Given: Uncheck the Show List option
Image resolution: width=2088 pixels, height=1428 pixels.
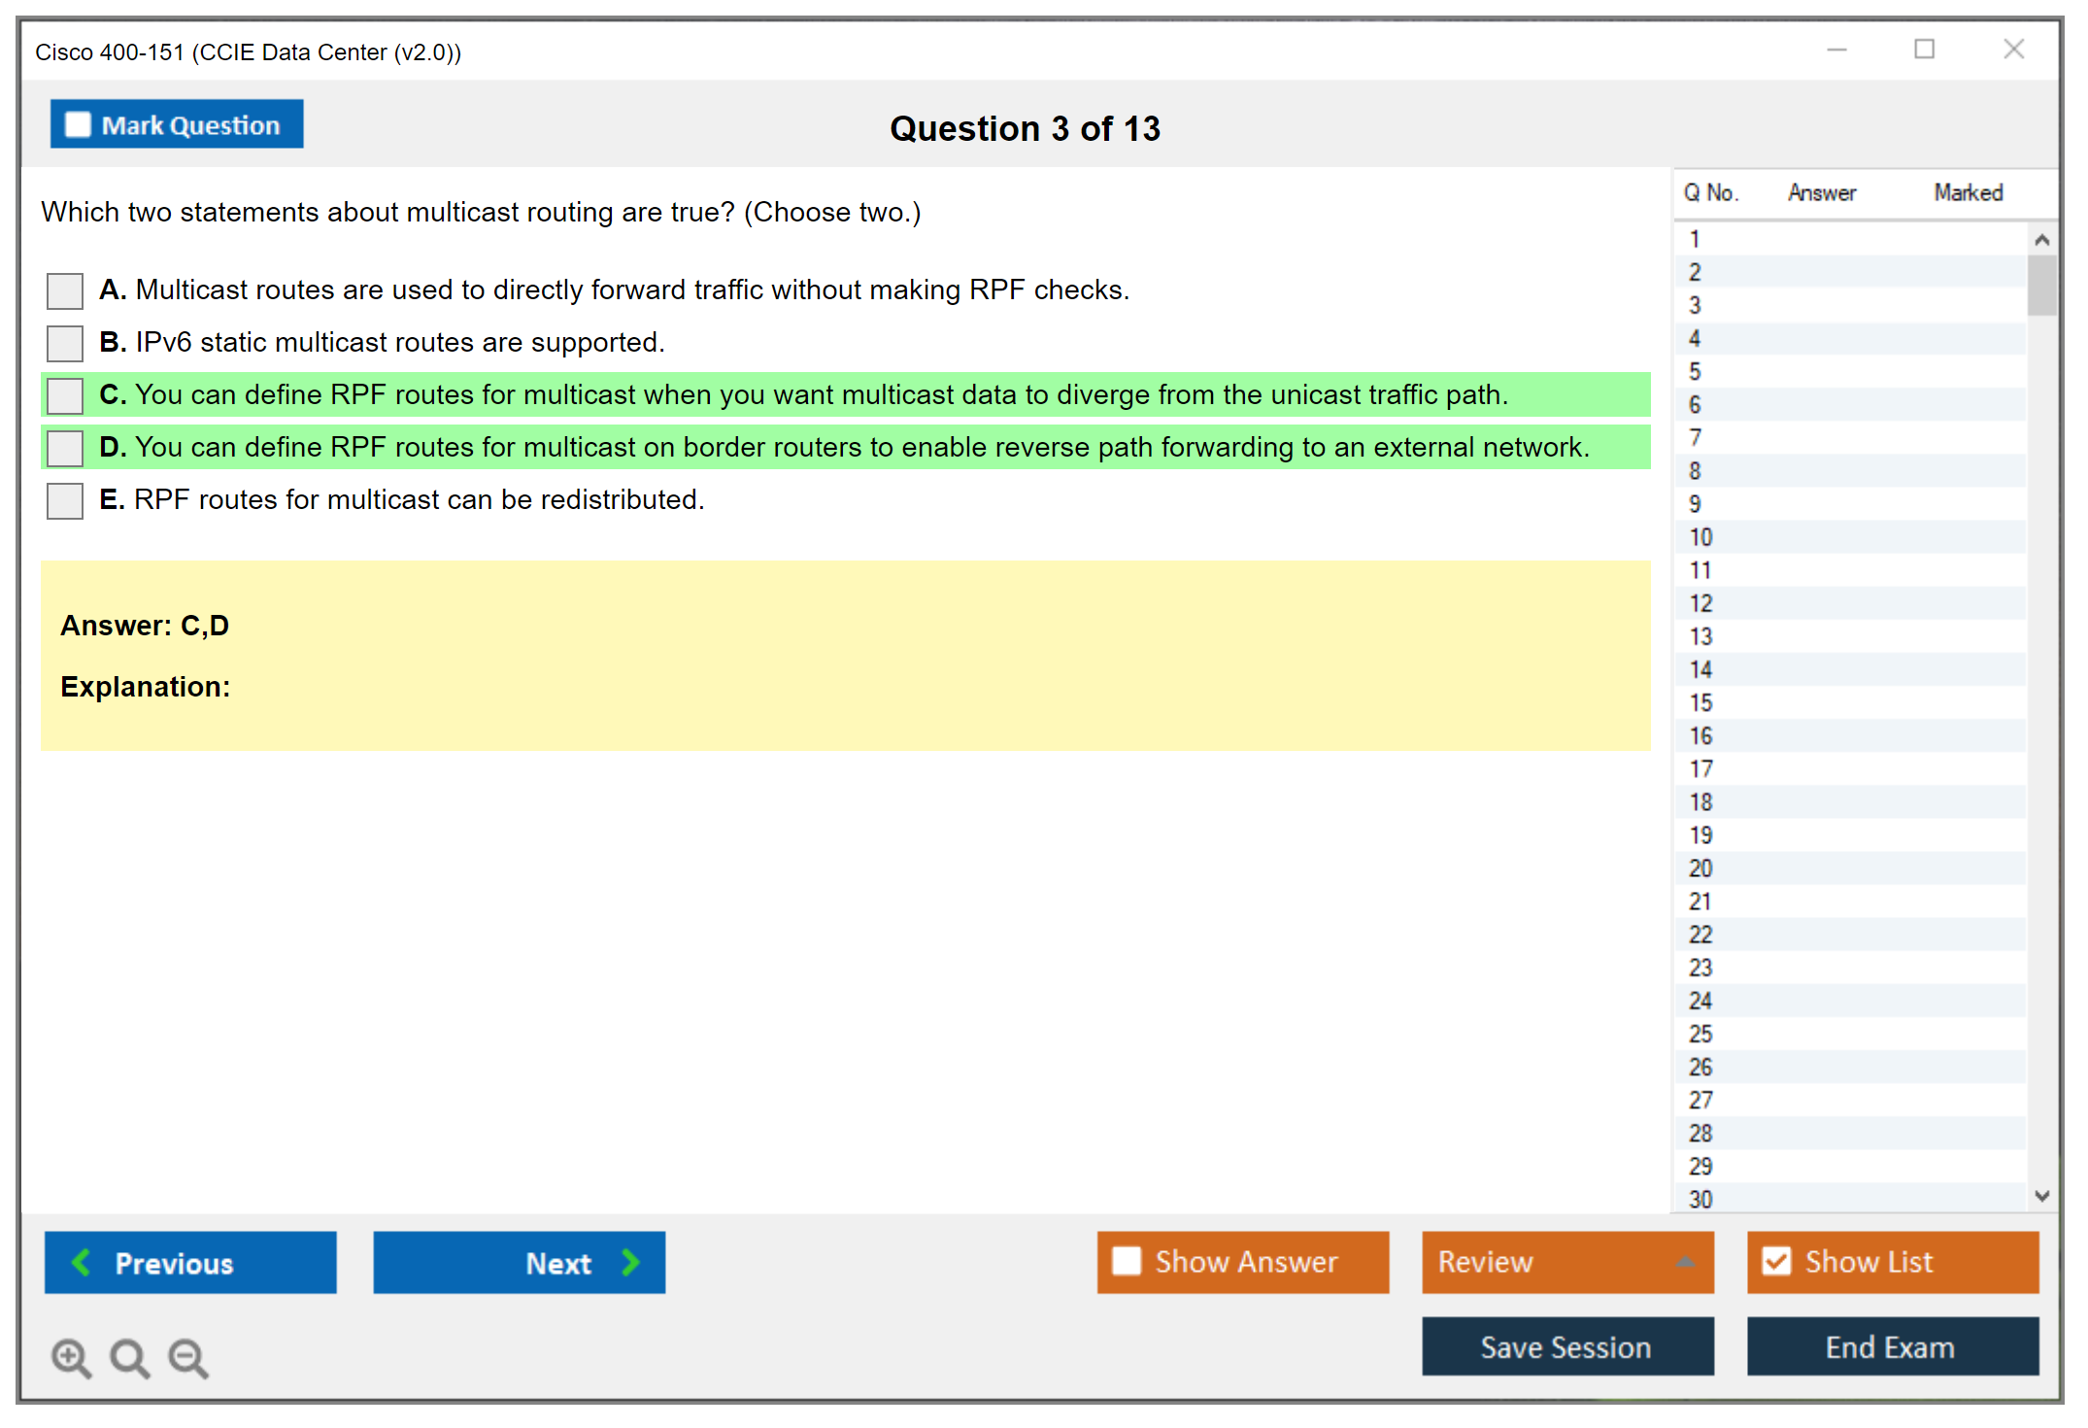Looking at the screenshot, I should [1776, 1261].
